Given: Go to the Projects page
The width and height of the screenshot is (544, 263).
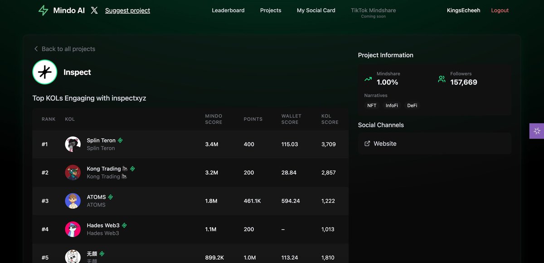Looking at the screenshot, I should (271, 10).
